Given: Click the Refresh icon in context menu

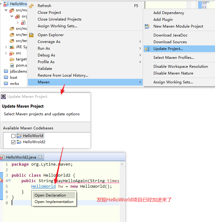Looking at the screenshot, I should point(31,6).
